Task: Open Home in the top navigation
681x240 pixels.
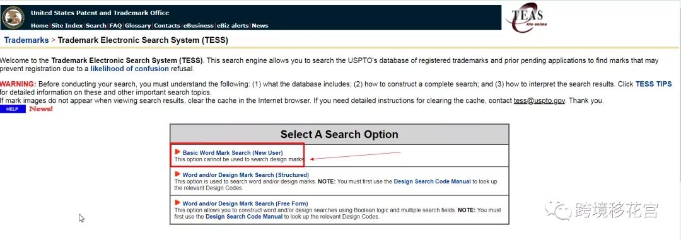Action: click(x=40, y=26)
